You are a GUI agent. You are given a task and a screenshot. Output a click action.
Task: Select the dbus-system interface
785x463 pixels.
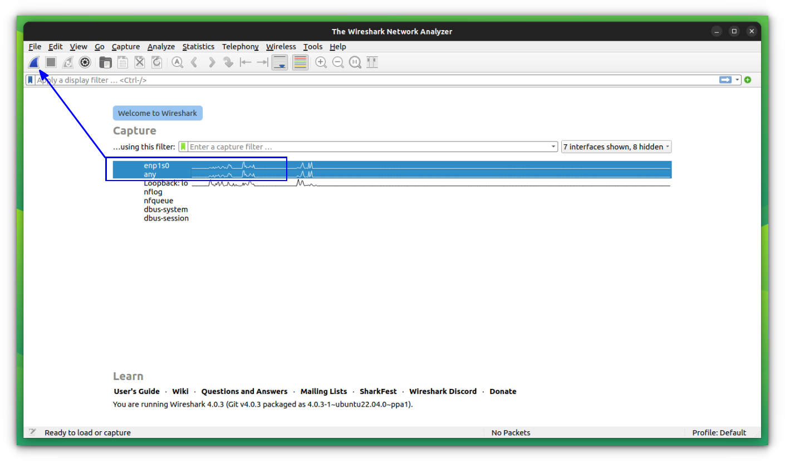pyautogui.click(x=392, y=209)
